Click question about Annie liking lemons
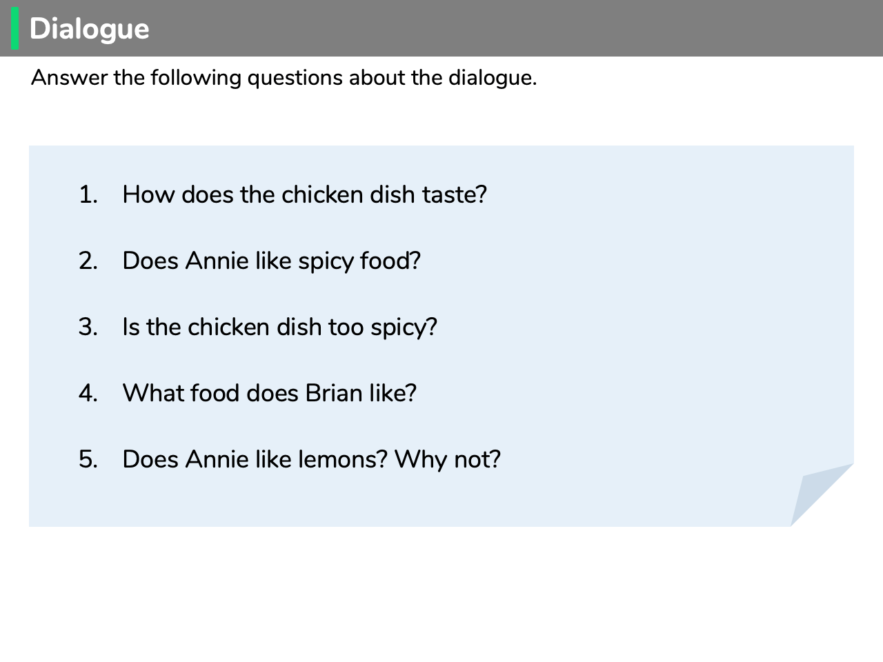The width and height of the screenshot is (883, 662). [x=311, y=459]
